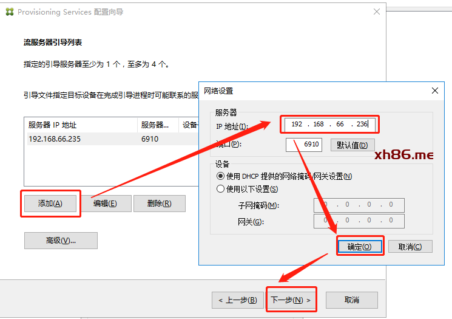Open 高级(V)... advanced settings
Image resolution: width=452 pixels, height=319 pixels.
click(61, 241)
